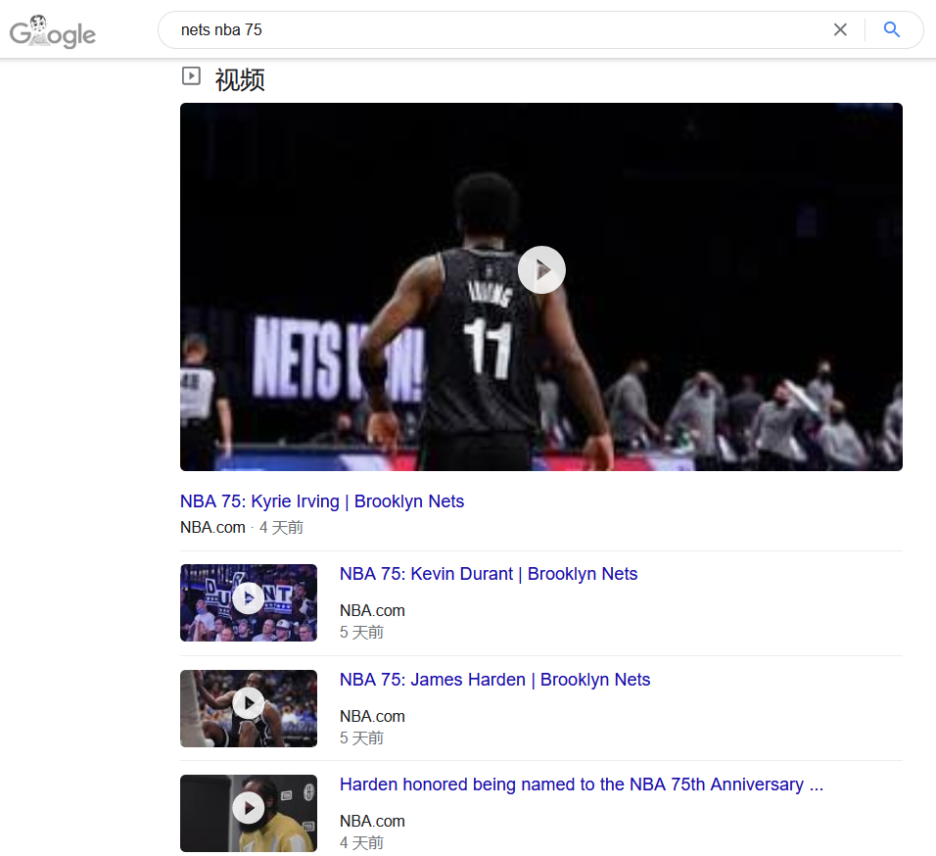Open Harden honored being named to NBA 75th link
936x856 pixels.
click(582, 785)
